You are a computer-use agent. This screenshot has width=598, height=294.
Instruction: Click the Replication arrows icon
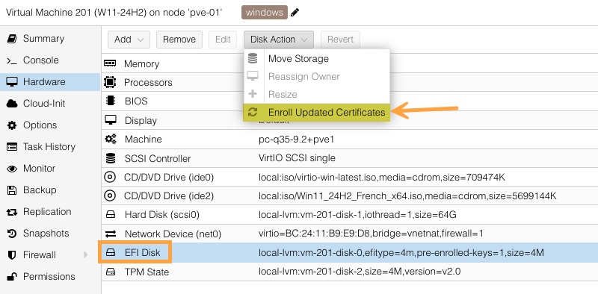[x=12, y=212]
